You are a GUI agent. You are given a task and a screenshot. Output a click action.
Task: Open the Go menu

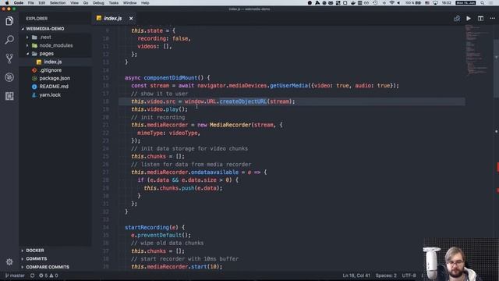(86, 3)
